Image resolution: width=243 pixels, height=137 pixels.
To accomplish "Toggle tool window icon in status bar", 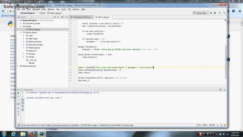I will [19, 125].
